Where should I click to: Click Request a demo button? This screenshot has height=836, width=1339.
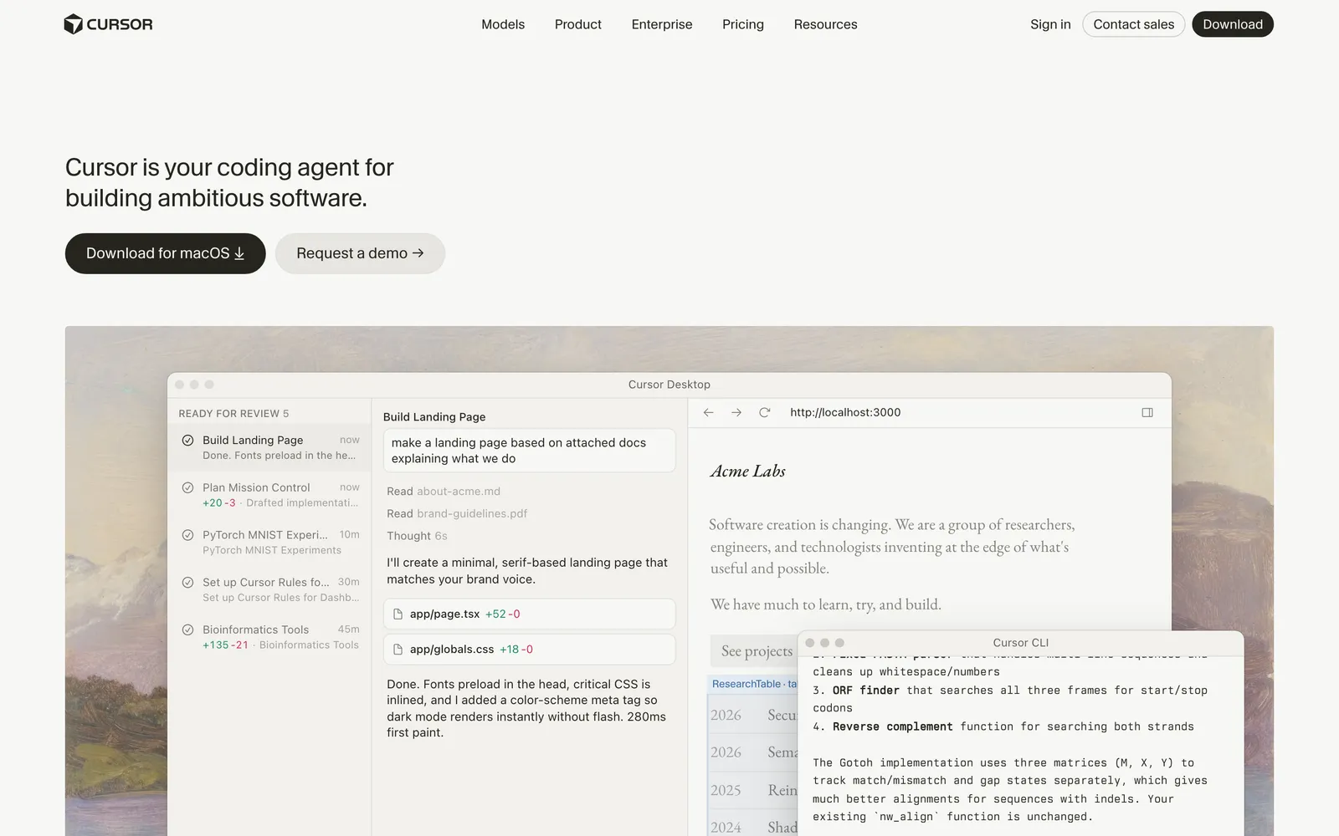tap(360, 253)
